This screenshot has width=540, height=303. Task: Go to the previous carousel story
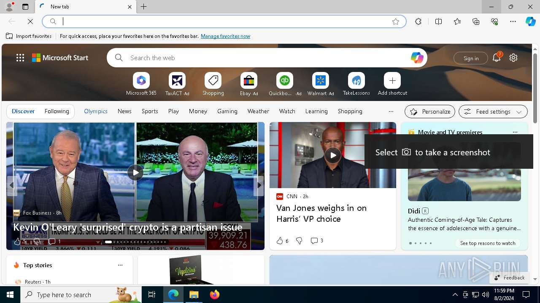[x=12, y=185]
